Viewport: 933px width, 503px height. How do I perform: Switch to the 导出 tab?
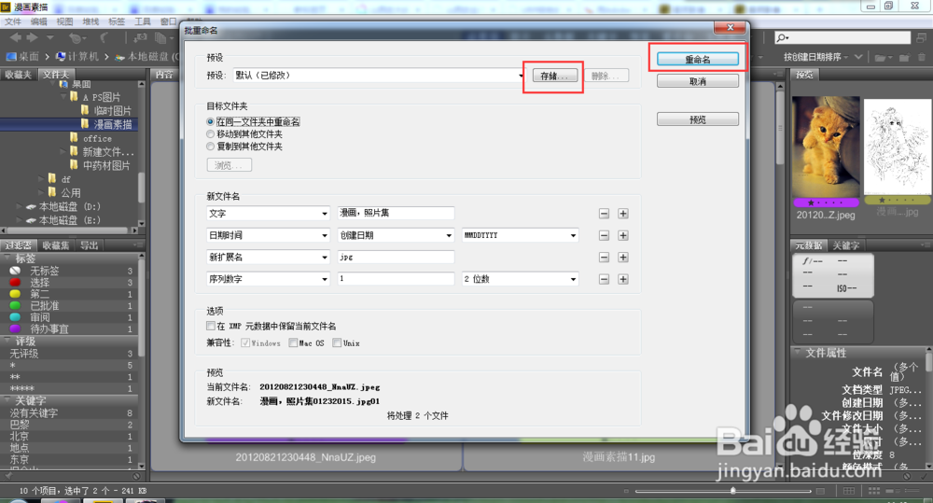click(x=90, y=245)
